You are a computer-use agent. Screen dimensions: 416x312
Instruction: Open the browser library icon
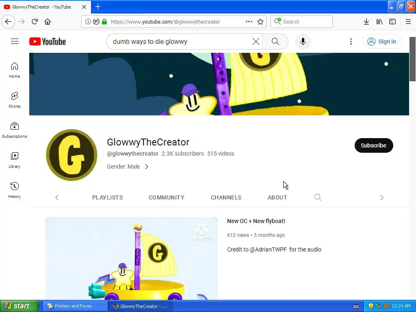pyautogui.click(x=379, y=22)
